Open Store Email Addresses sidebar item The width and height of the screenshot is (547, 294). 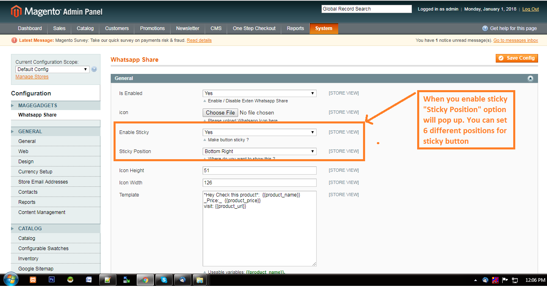tap(43, 182)
